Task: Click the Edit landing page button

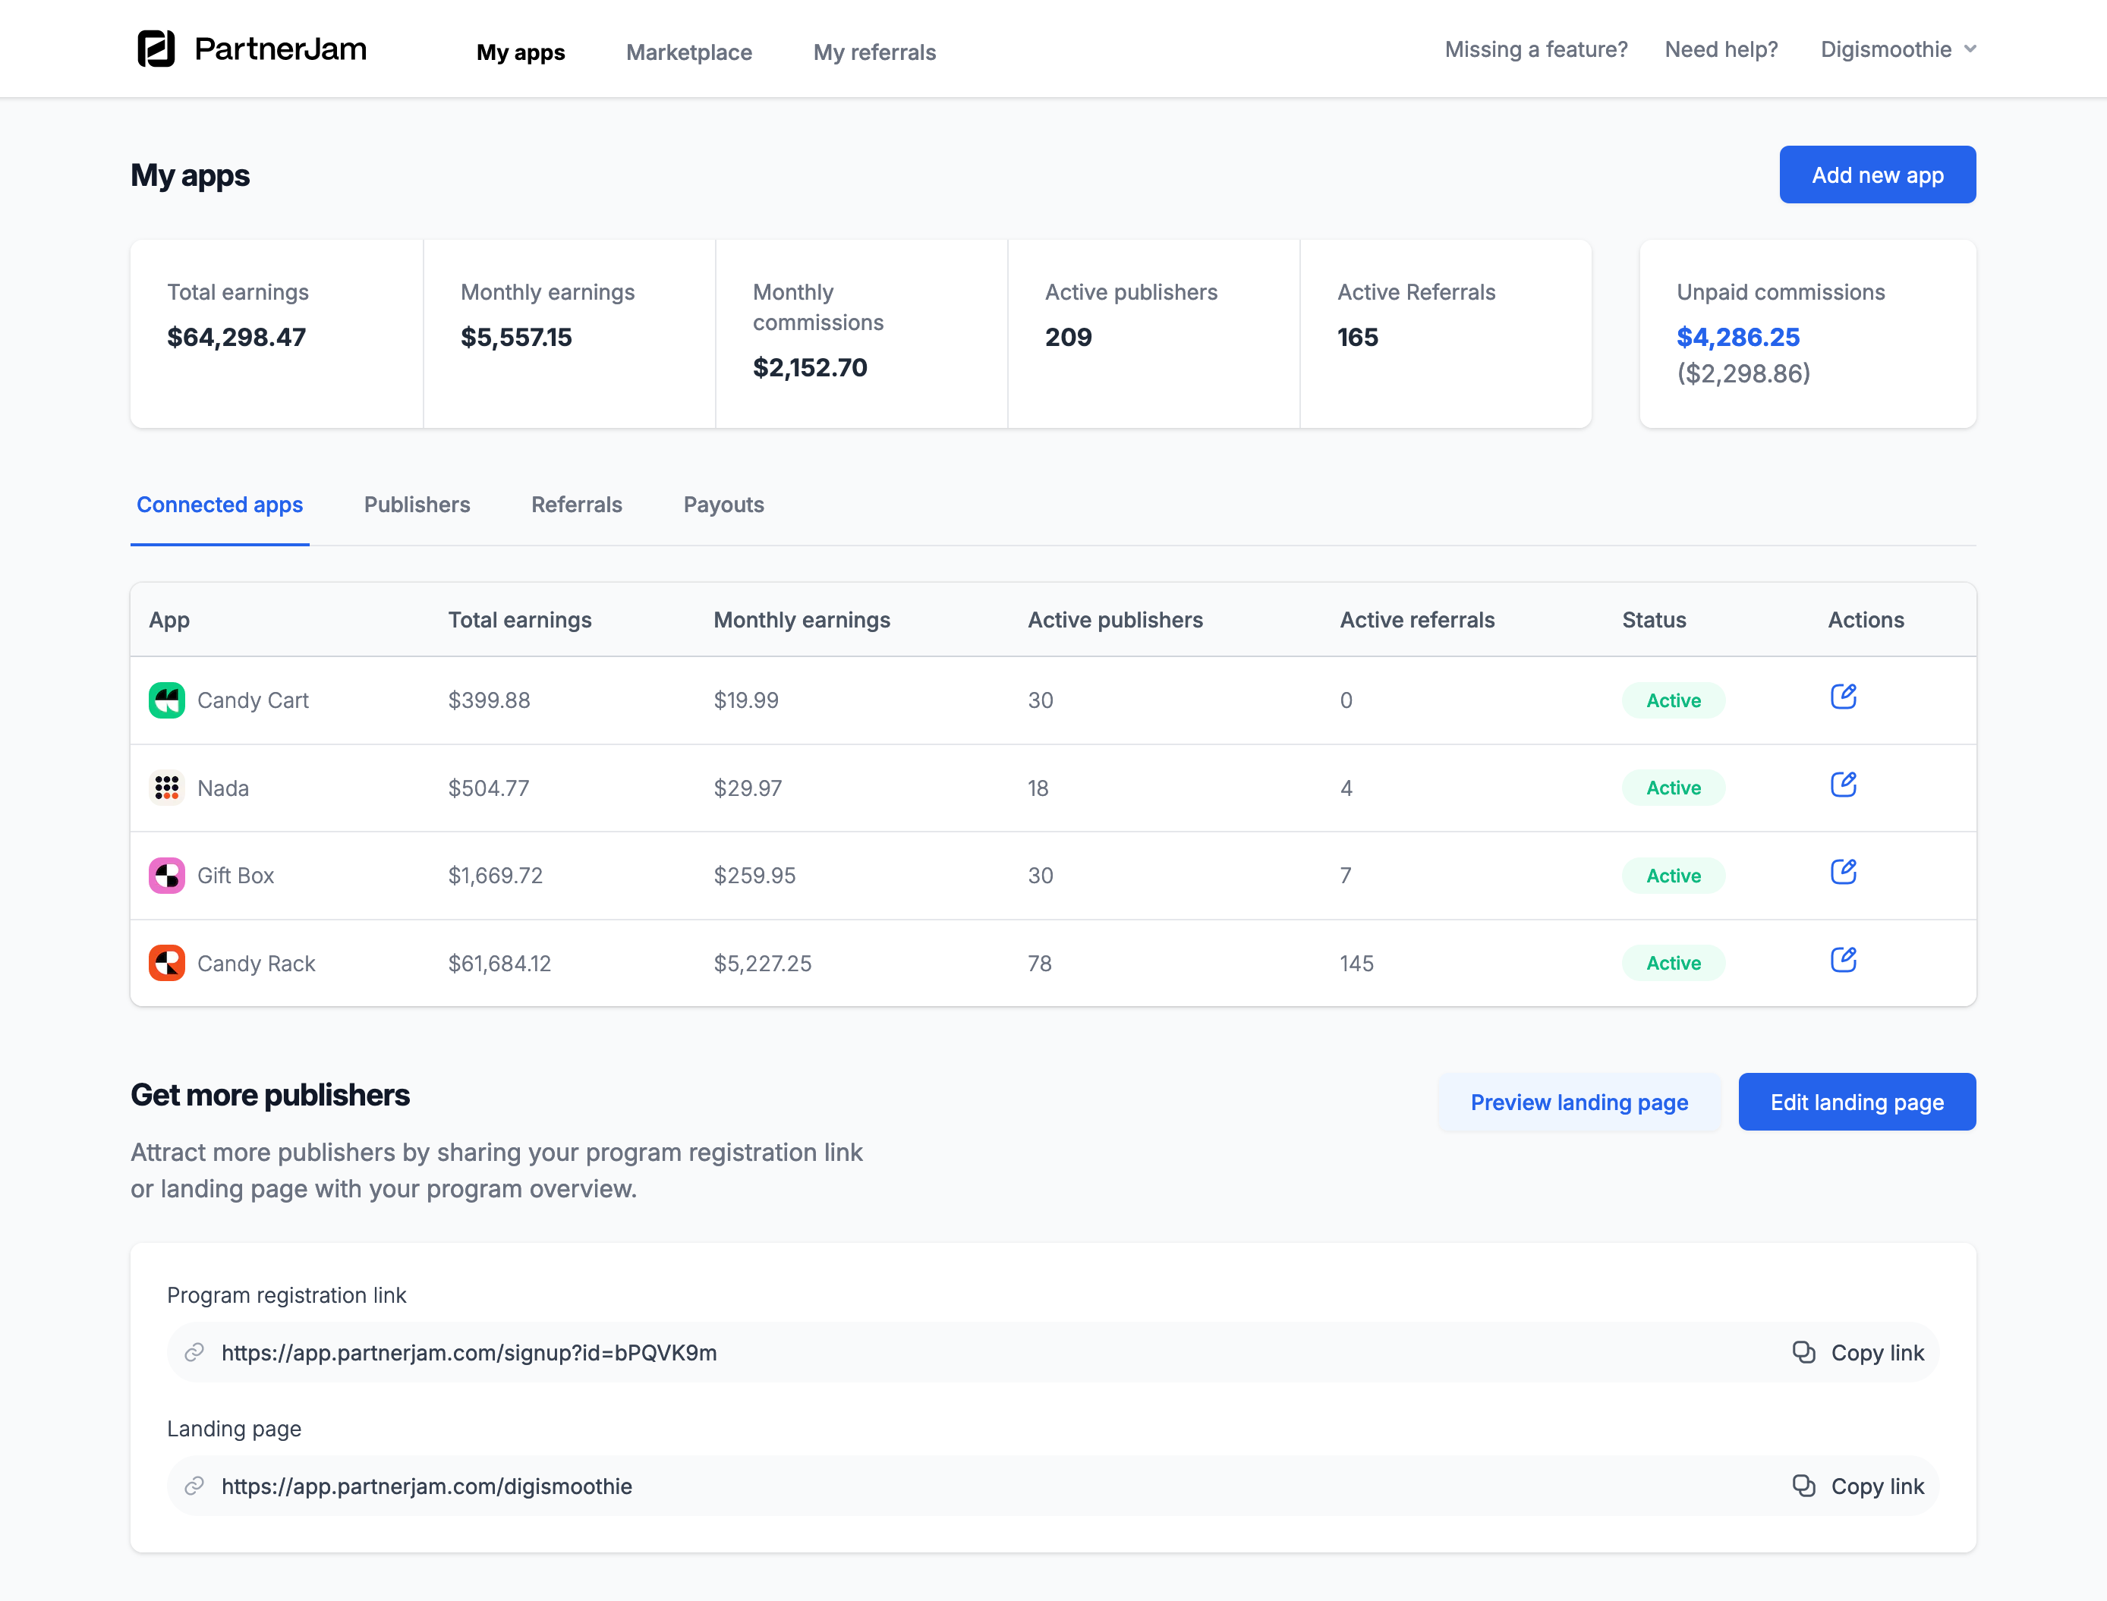Action: (1855, 1102)
